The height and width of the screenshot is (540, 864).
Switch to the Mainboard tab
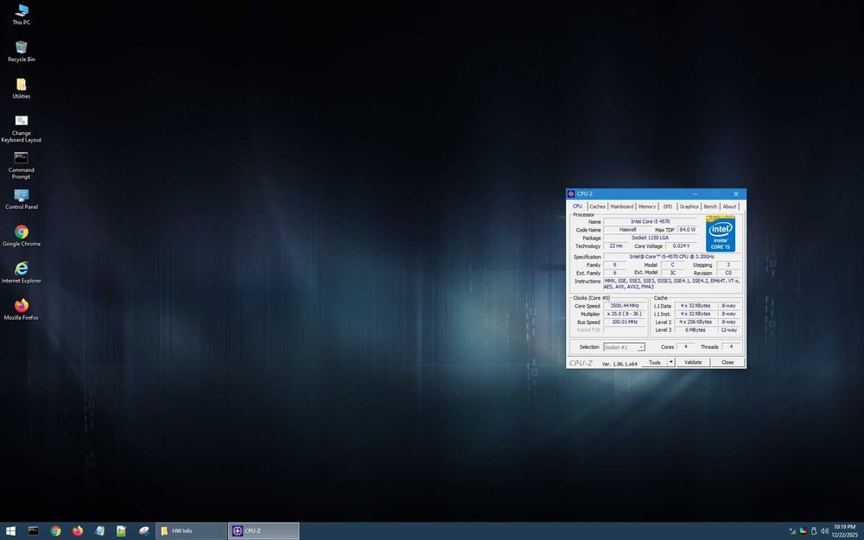pos(621,206)
